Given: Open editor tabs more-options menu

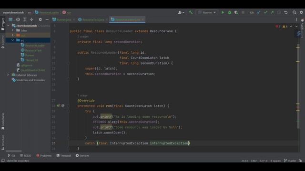Looking at the screenshot, I should point(296,19).
